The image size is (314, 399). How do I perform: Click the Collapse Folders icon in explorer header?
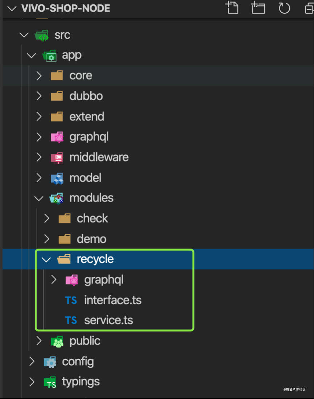[309, 8]
